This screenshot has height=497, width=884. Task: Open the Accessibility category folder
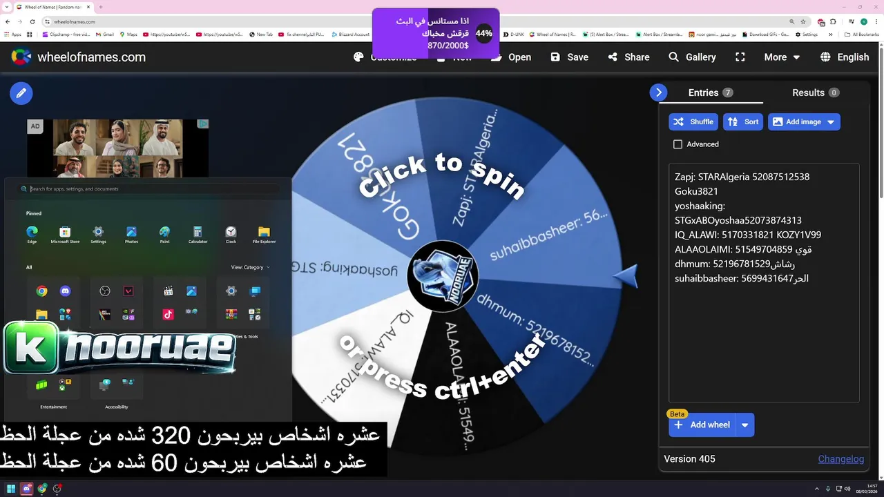pos(117,391)
